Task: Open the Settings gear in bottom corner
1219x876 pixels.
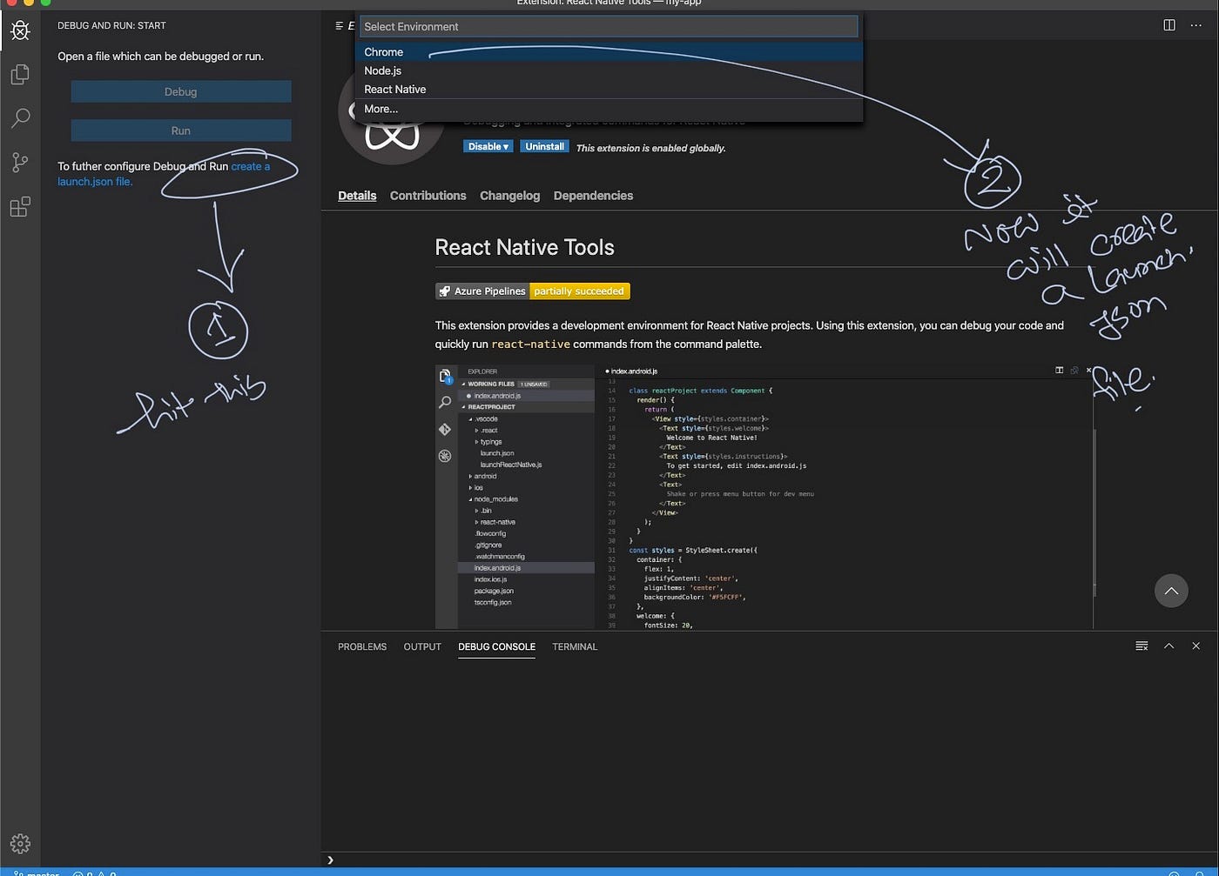Action: pos(19,843)
